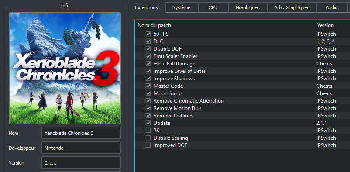
Task: Disable the Moon Jump cheat checkbox
Action: [148, 93]
